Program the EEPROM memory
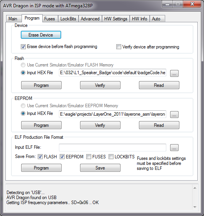204x216 pixels. pyautogui.click(x=41, y=125)
